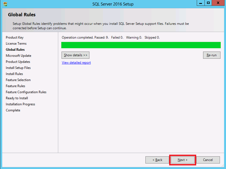Screen dimensions: 226x169
Task: Go back with the < Back button
Action: 157,160
